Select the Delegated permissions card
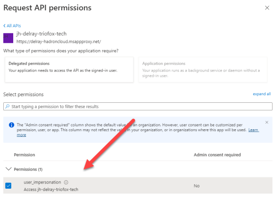 click(69, 69)
